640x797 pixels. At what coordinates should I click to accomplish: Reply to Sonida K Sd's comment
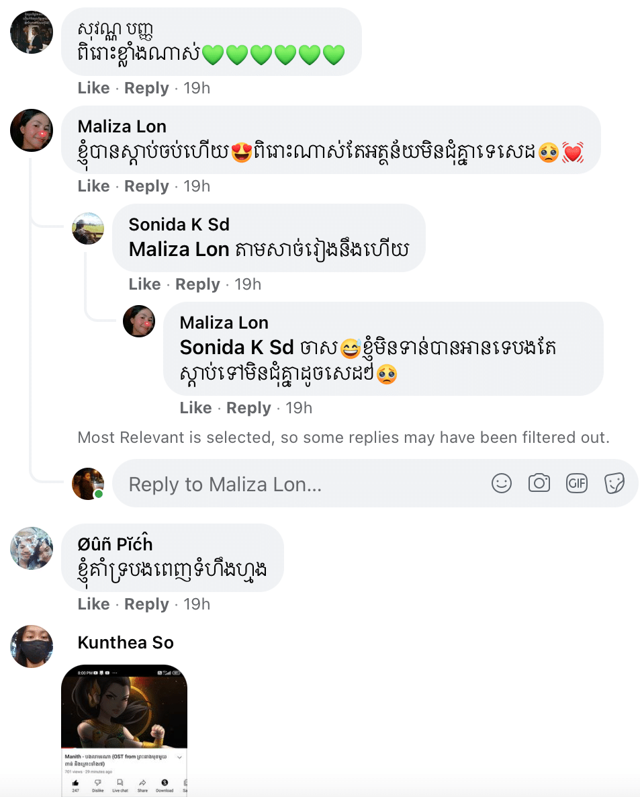[197, 285]
